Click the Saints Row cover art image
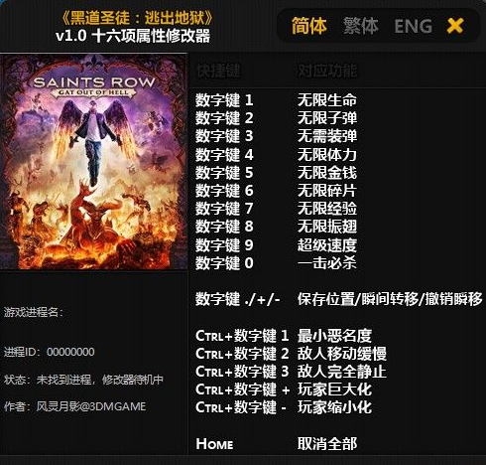Image resolution: width=486 pixels, height=465 pixels. pyautogui.click(x=93, y=161)
